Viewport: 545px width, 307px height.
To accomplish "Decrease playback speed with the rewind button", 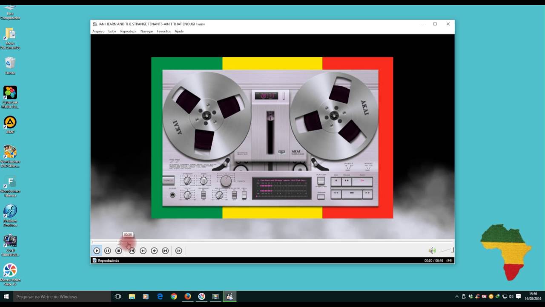I will [143, 251].
